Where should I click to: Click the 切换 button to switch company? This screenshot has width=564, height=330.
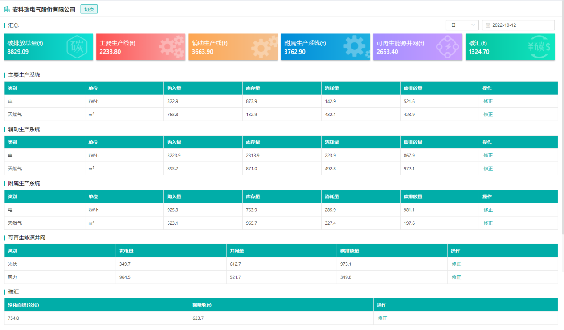89,9
